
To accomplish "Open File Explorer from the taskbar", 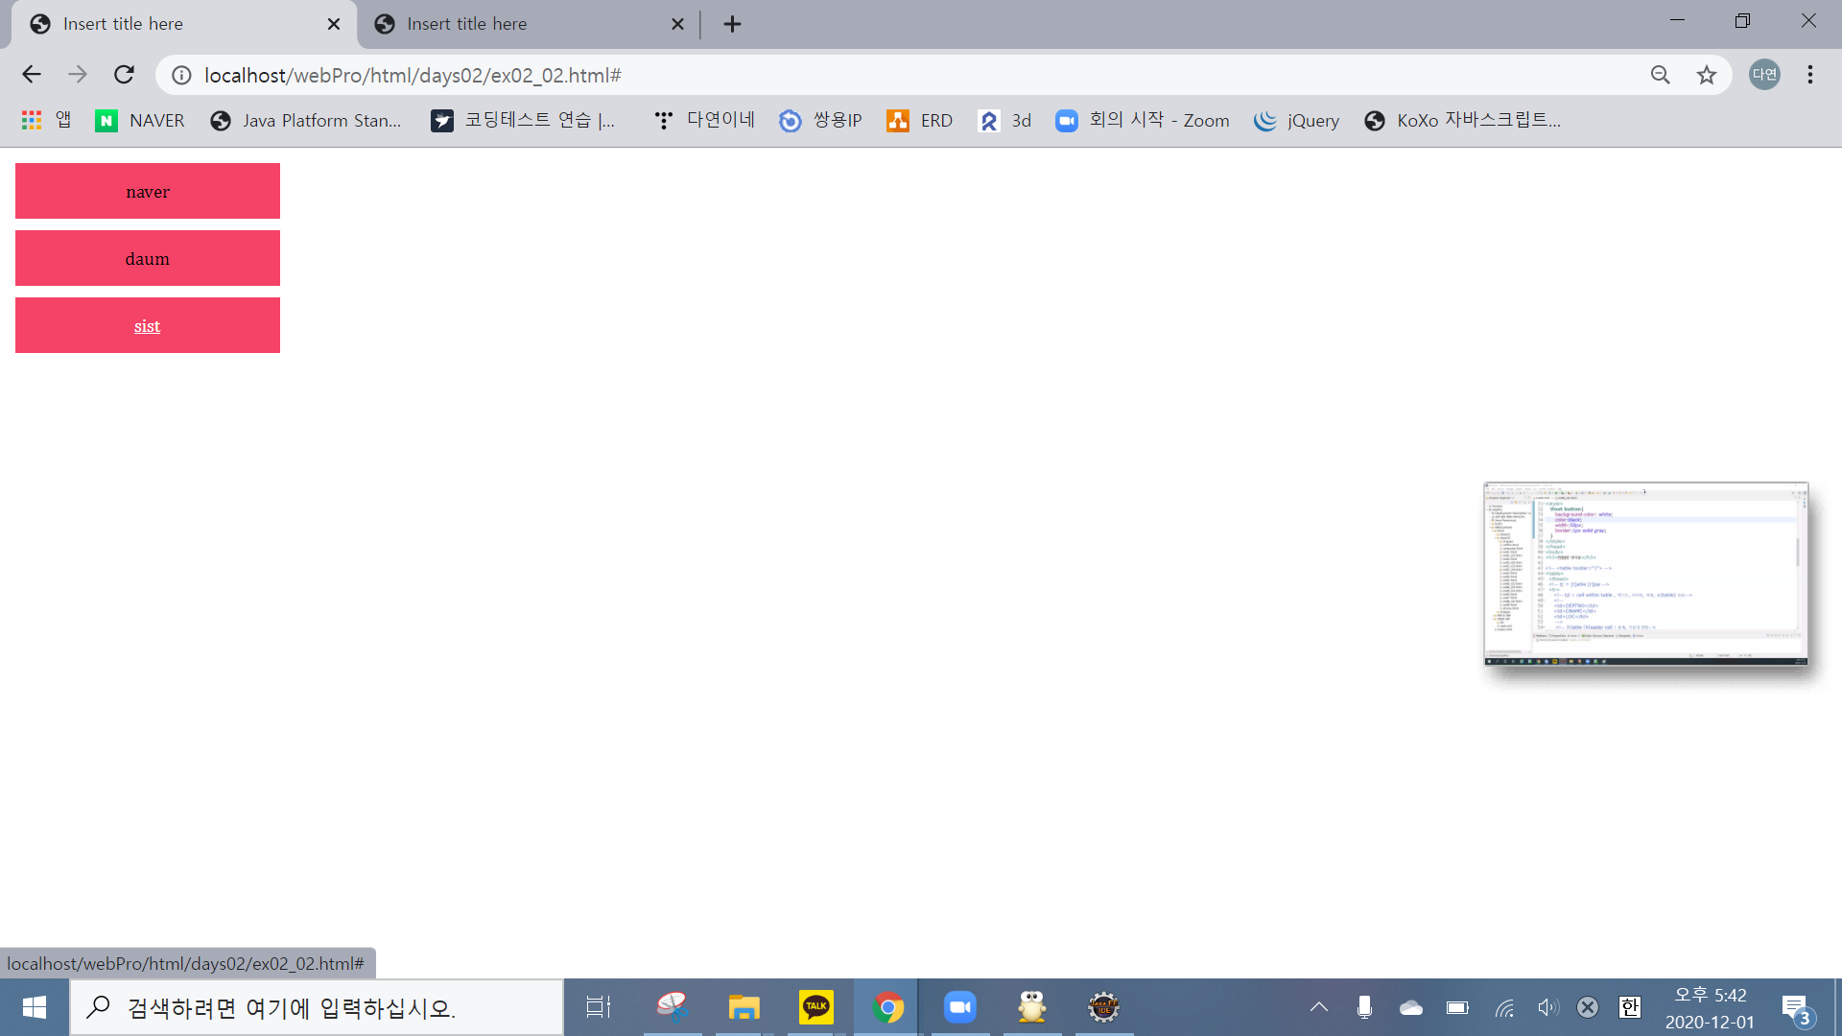I will pos(744,1007).
